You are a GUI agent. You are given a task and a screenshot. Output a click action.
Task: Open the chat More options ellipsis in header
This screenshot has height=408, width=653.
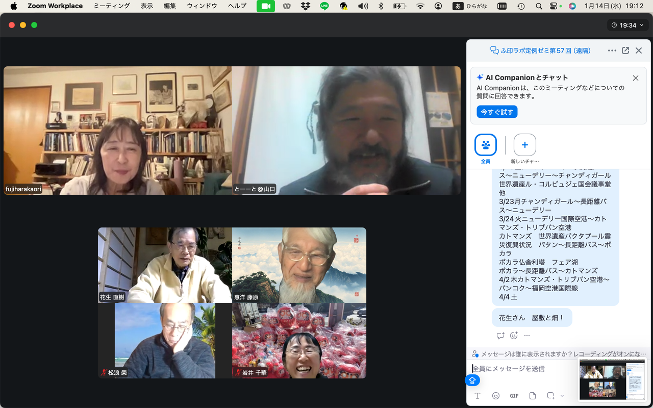pyautogui.click(x=612, y=50)
